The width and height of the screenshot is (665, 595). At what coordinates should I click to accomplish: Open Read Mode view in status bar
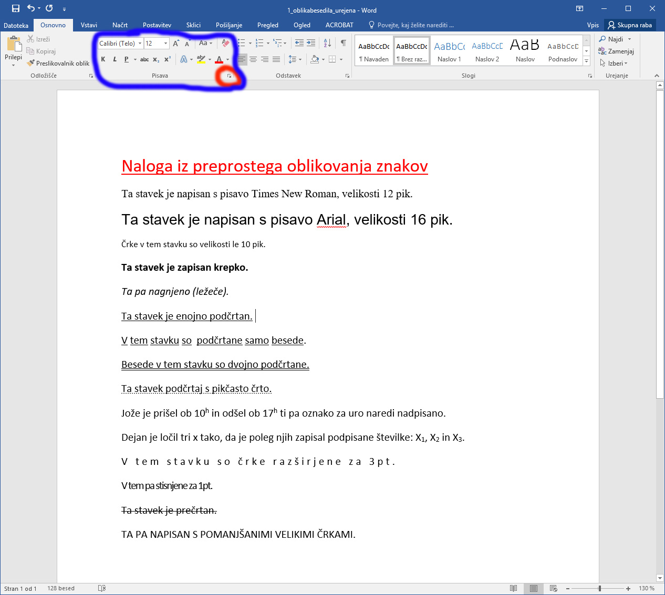click(514, 588)
